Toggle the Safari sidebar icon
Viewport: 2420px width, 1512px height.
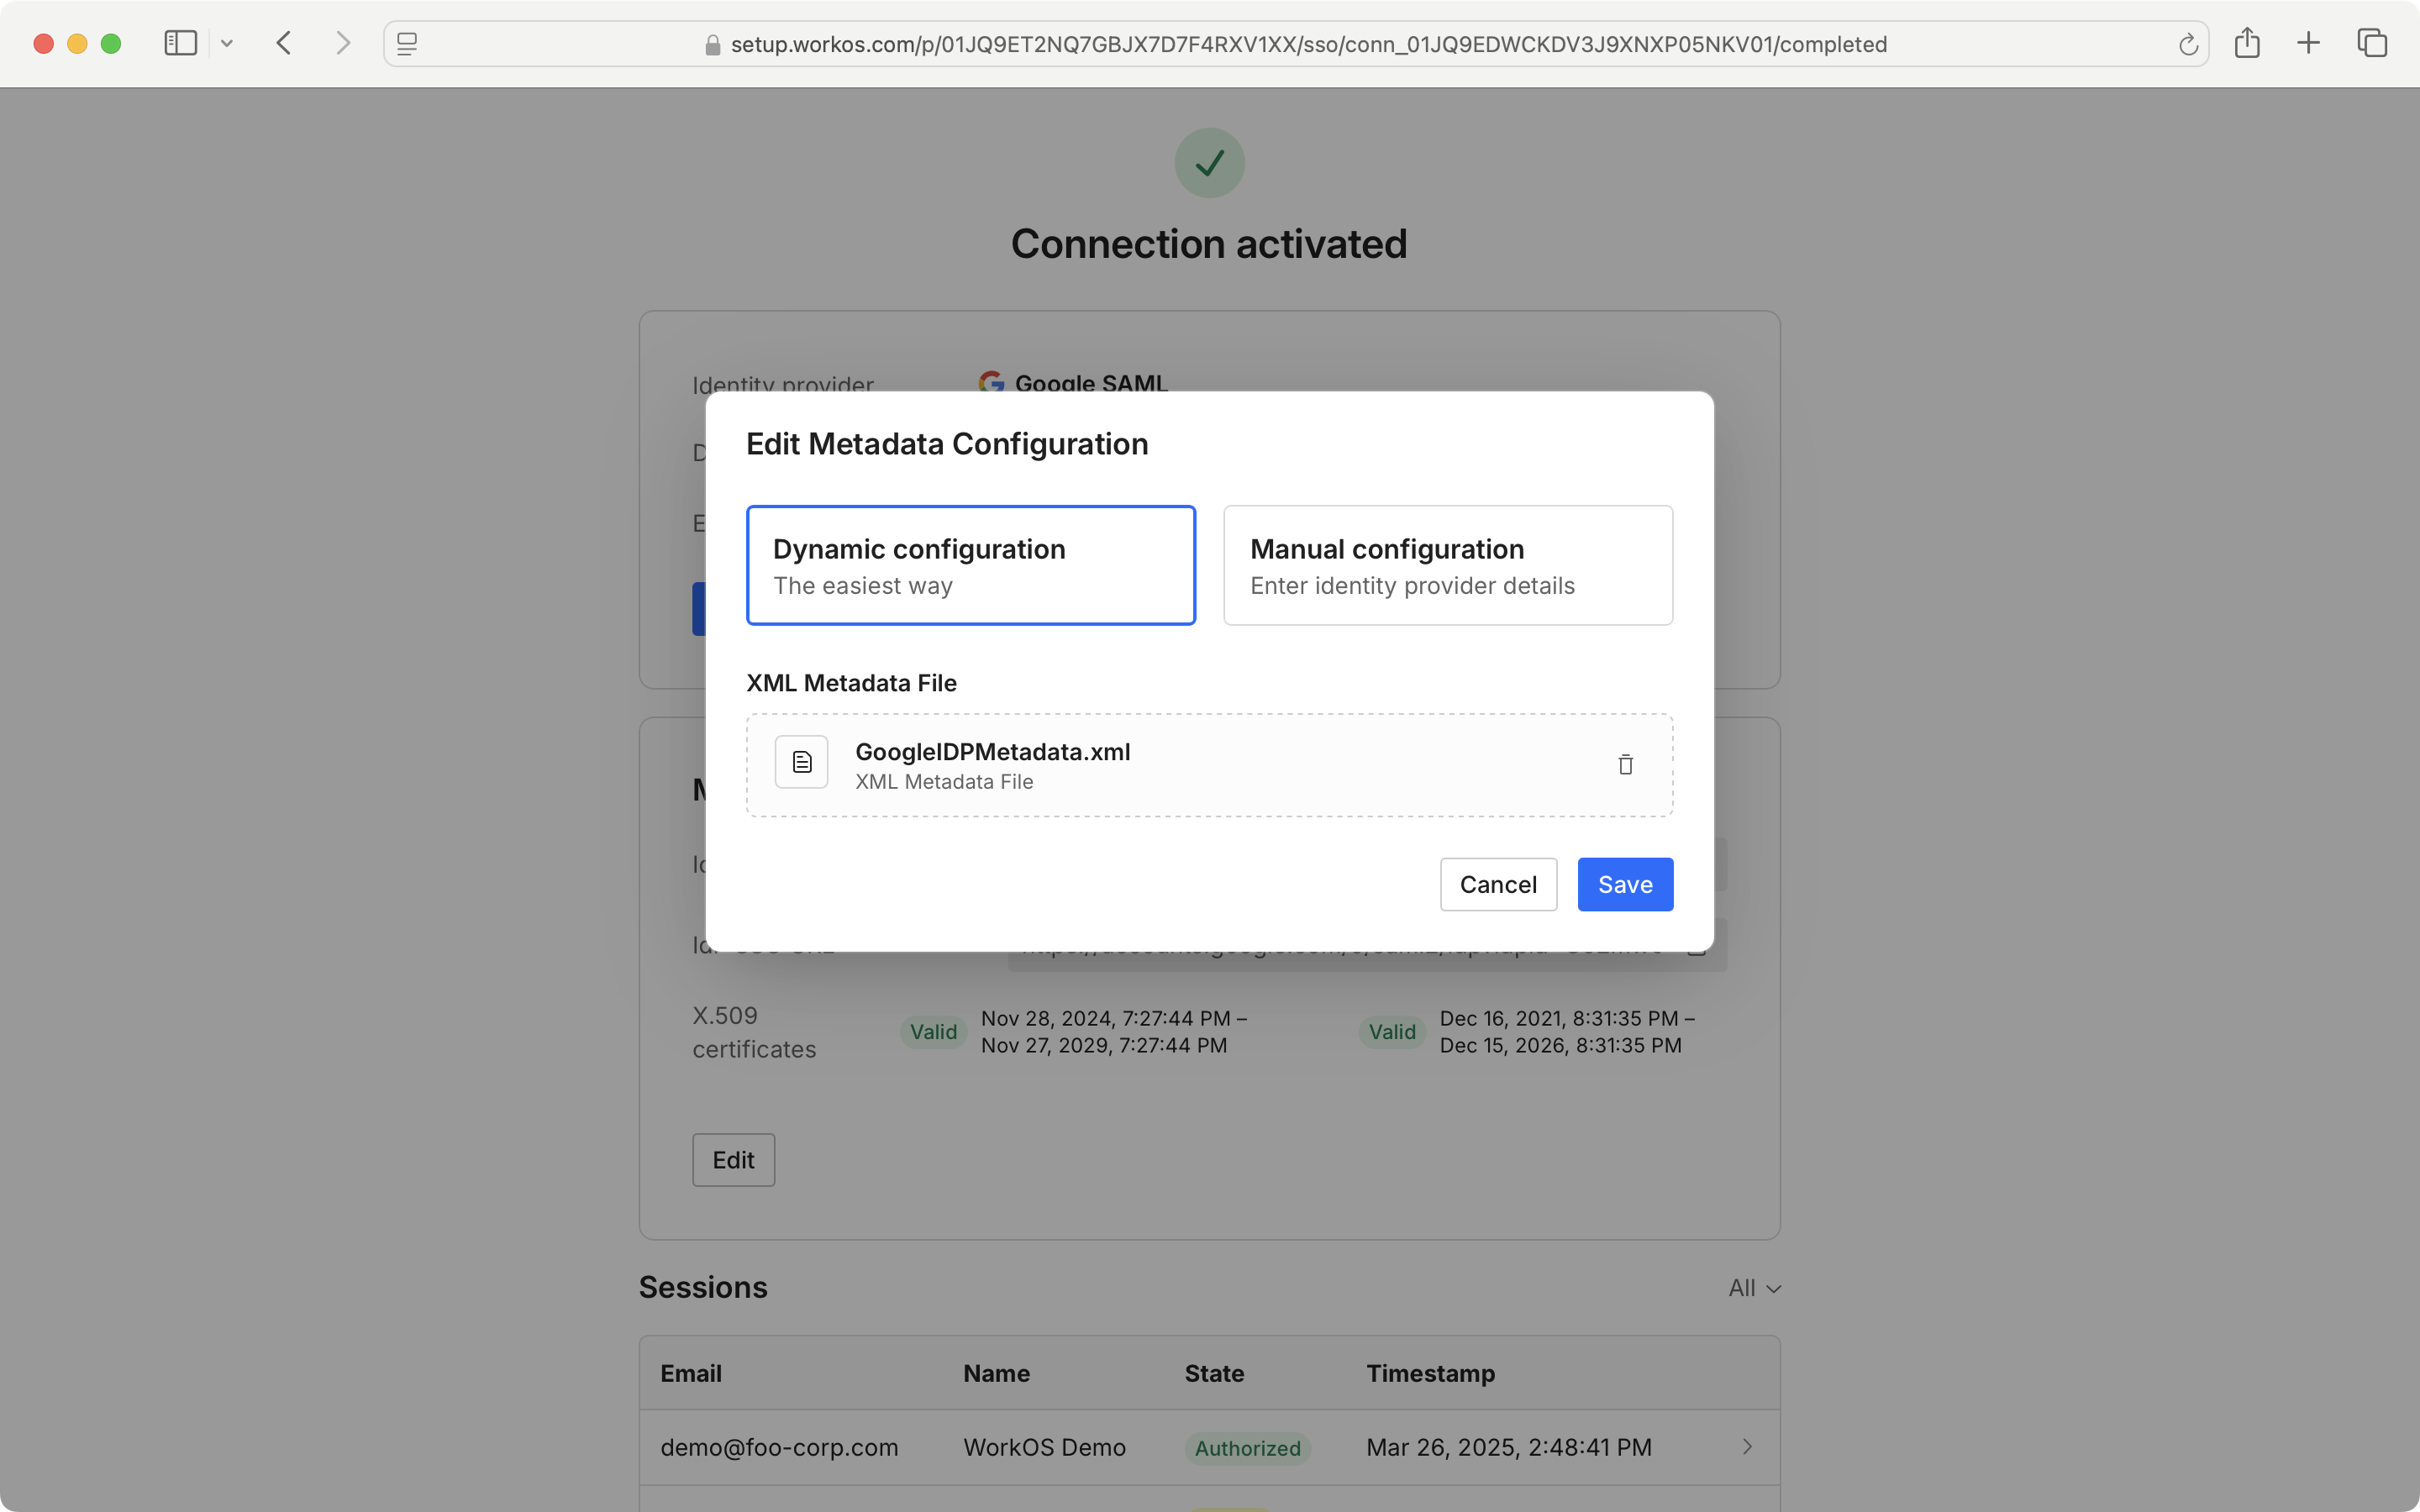[x=180, y=43]
